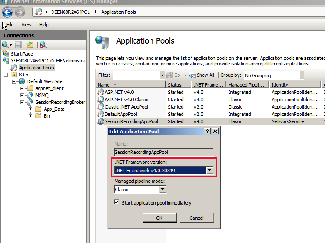325x243 pixels.
Task: Click the Start Page icon in tree
Action: pyautogui.click(x=6, y=54)
